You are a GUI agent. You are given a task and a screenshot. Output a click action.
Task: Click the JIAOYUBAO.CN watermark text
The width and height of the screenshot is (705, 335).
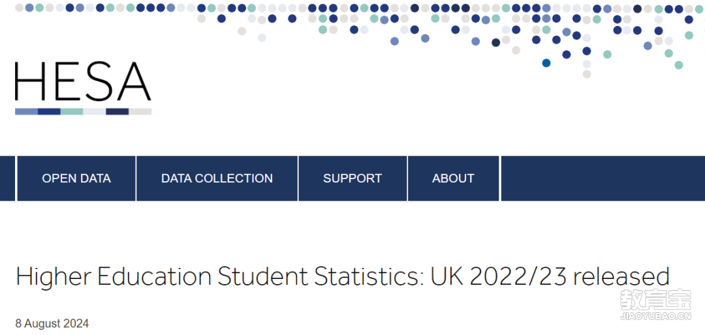(655, 317)
